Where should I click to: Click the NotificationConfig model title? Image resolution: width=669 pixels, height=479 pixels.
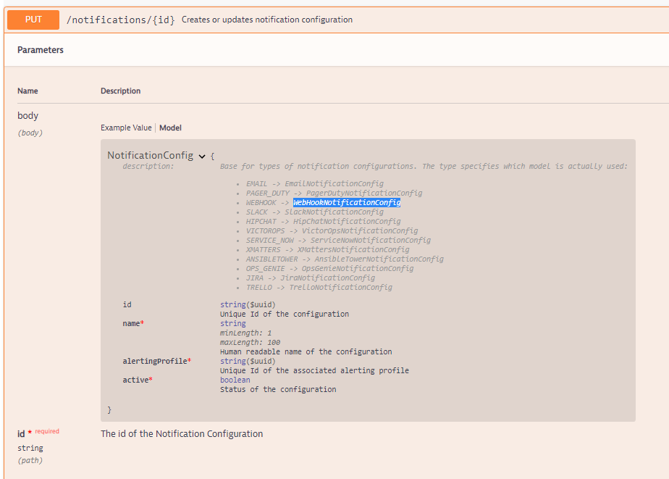click(x=150, y=155)
